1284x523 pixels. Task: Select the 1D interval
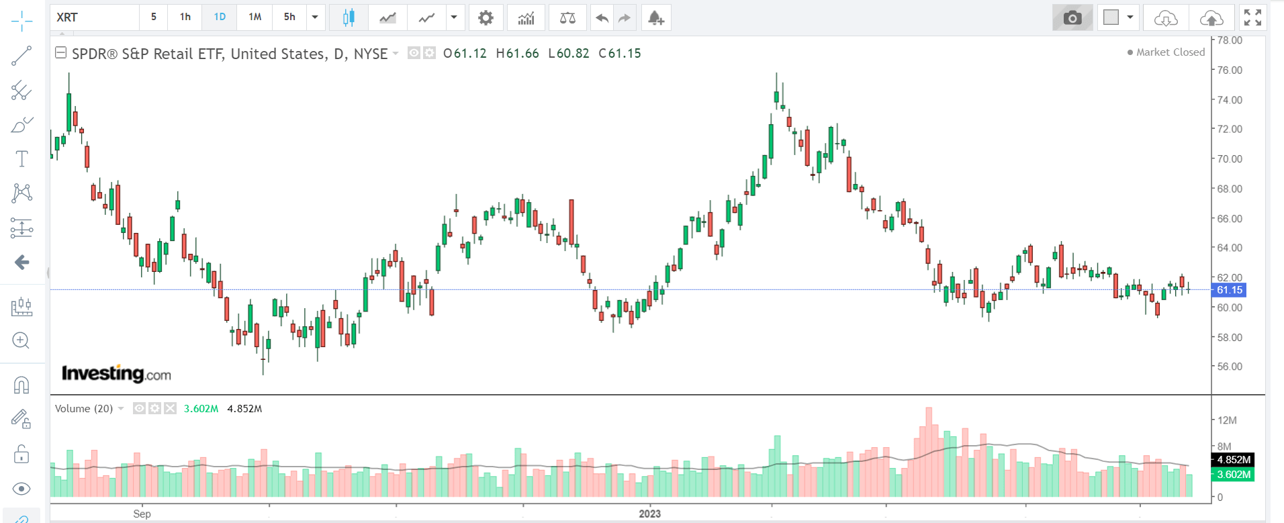pos(220,17)
